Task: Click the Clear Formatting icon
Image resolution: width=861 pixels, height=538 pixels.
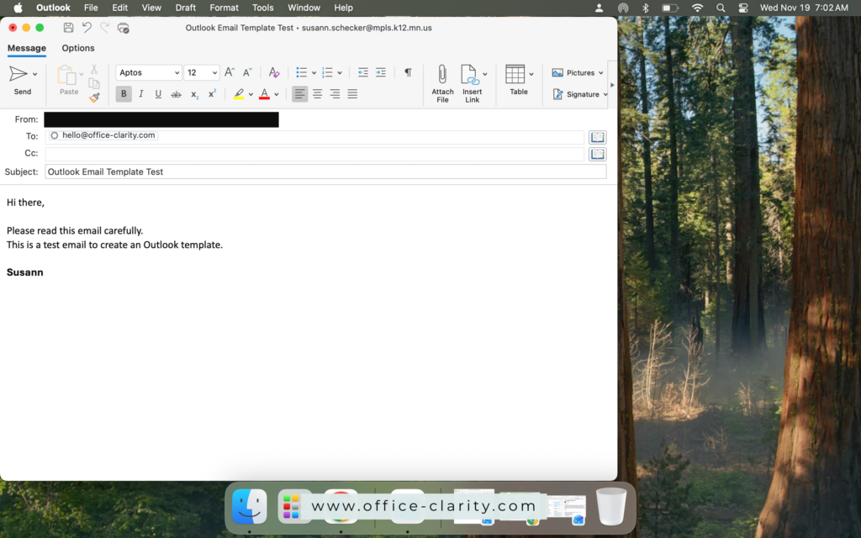Action: pyautogui.click(x=273, y=72)
